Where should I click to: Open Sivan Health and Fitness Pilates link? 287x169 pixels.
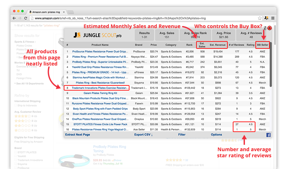click(100, 114)
